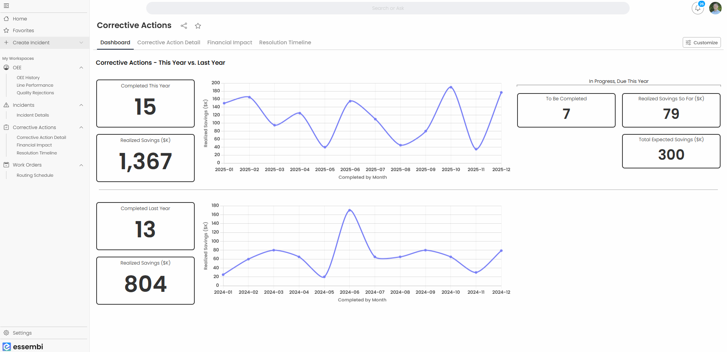Collapse the sidebar with the hamburger icon
The width and height of the screenshot is (727, 352).
tap(6, 6)
